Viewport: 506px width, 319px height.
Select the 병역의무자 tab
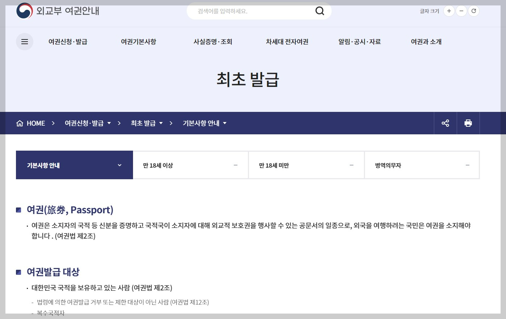422,165
